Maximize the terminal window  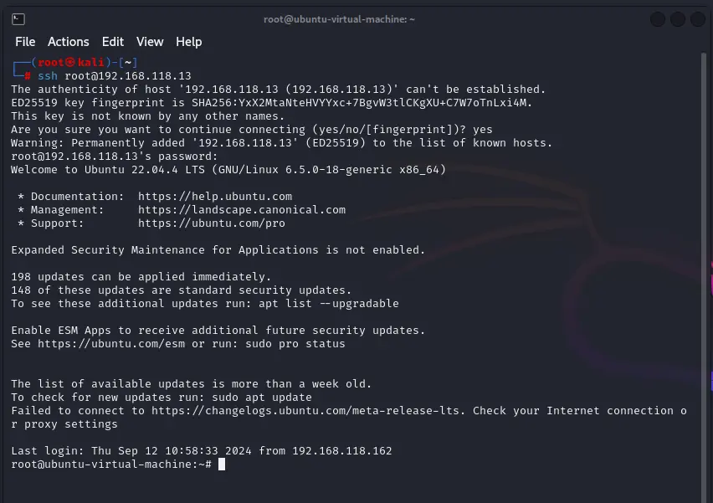coord(677,19)
